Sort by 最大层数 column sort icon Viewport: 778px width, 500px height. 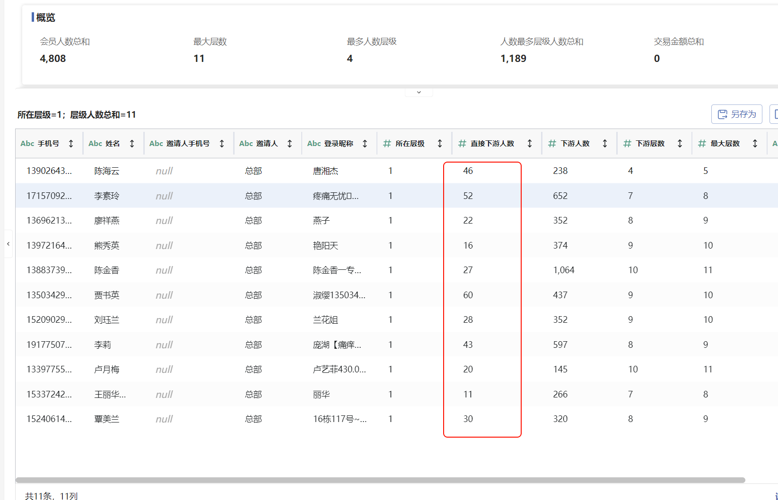755,143
